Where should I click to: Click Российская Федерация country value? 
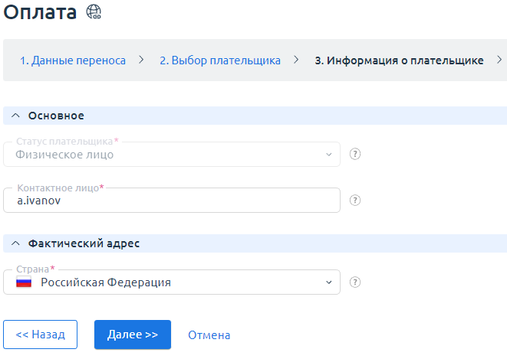[x=106, y=282]
